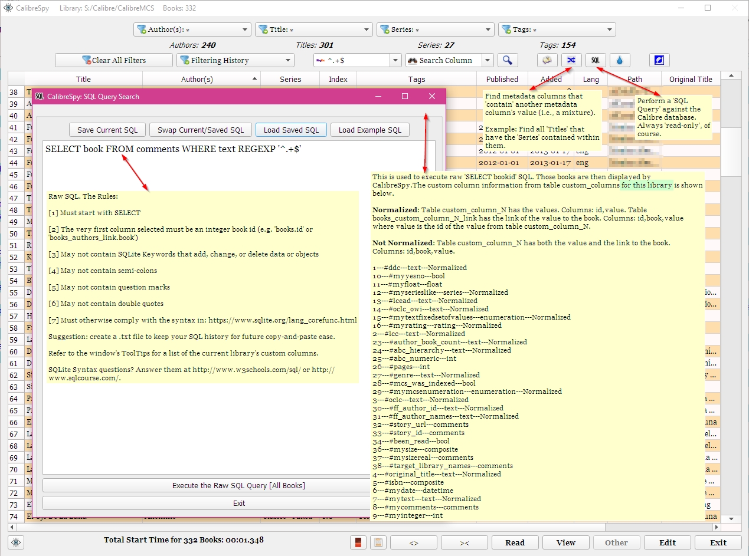Click the vertical scrollbar down arrow of table
Image resolution: width=749 pixels, height=556 pixels.
click(x=731, y=518)
